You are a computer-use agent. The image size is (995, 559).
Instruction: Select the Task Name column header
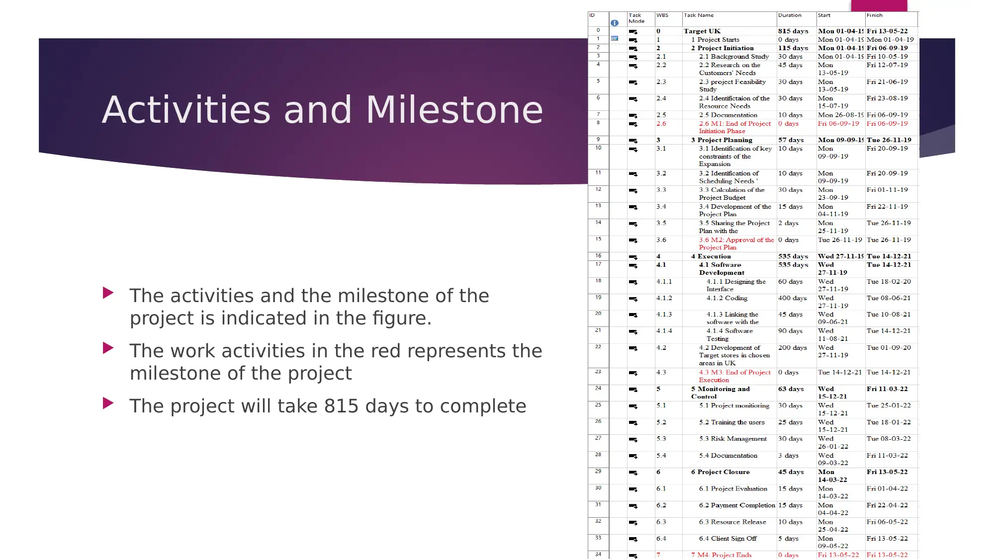click(x=729, y=19)
